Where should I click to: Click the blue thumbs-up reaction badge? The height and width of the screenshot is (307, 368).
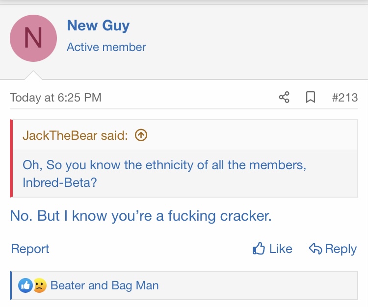pos(25,285)
